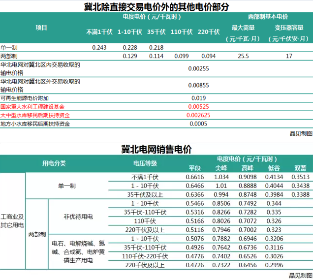Click the 25.5 maximum demand value

[243, 56]
